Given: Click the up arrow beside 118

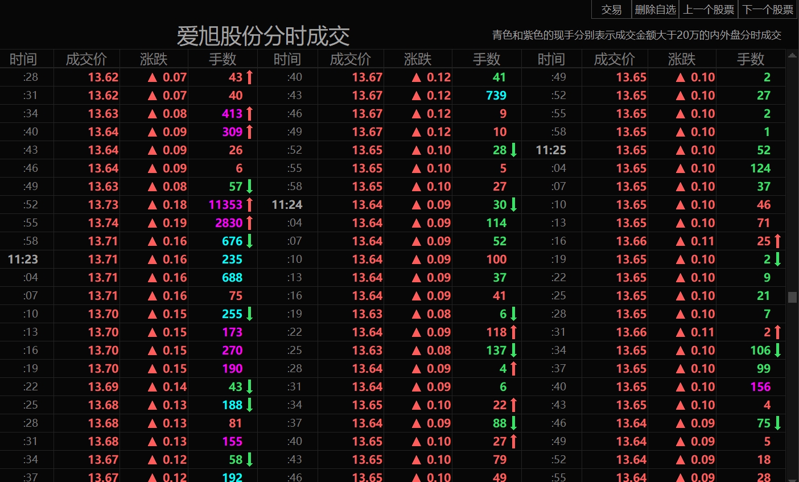Looking at the screenshot, I should coord(513,332).
